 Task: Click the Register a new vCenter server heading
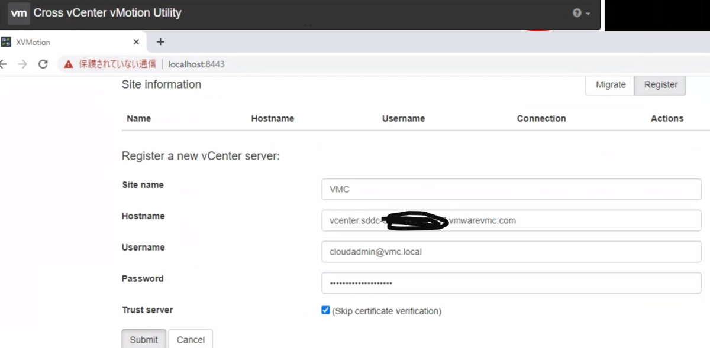pos(201,156)
